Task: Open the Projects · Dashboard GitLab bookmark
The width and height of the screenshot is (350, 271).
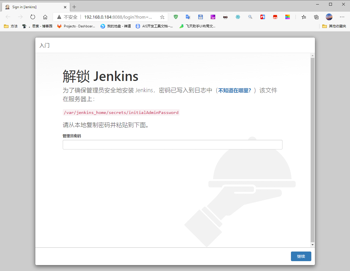Action: click(x=76, y=26)
